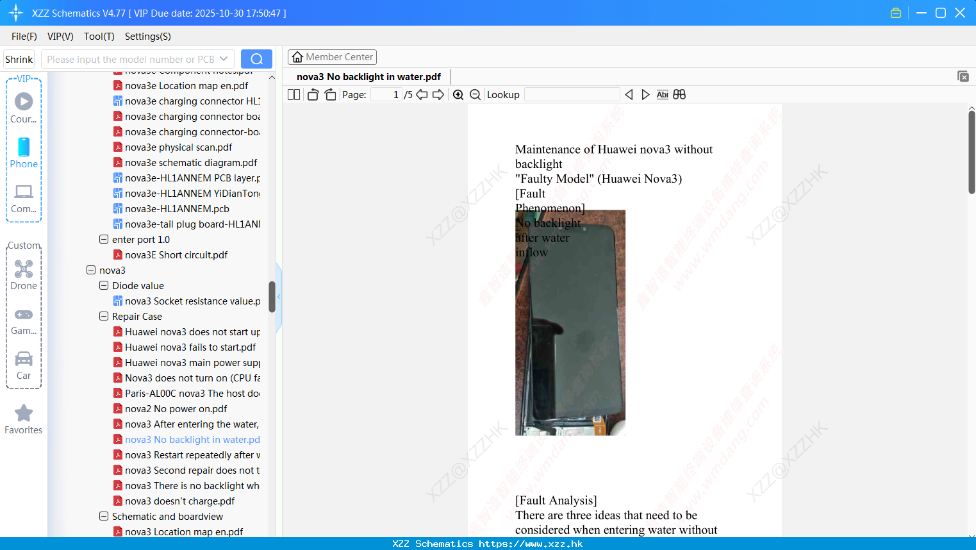
Task: Toggle the two-page view icon
Action: coord(294,95)
